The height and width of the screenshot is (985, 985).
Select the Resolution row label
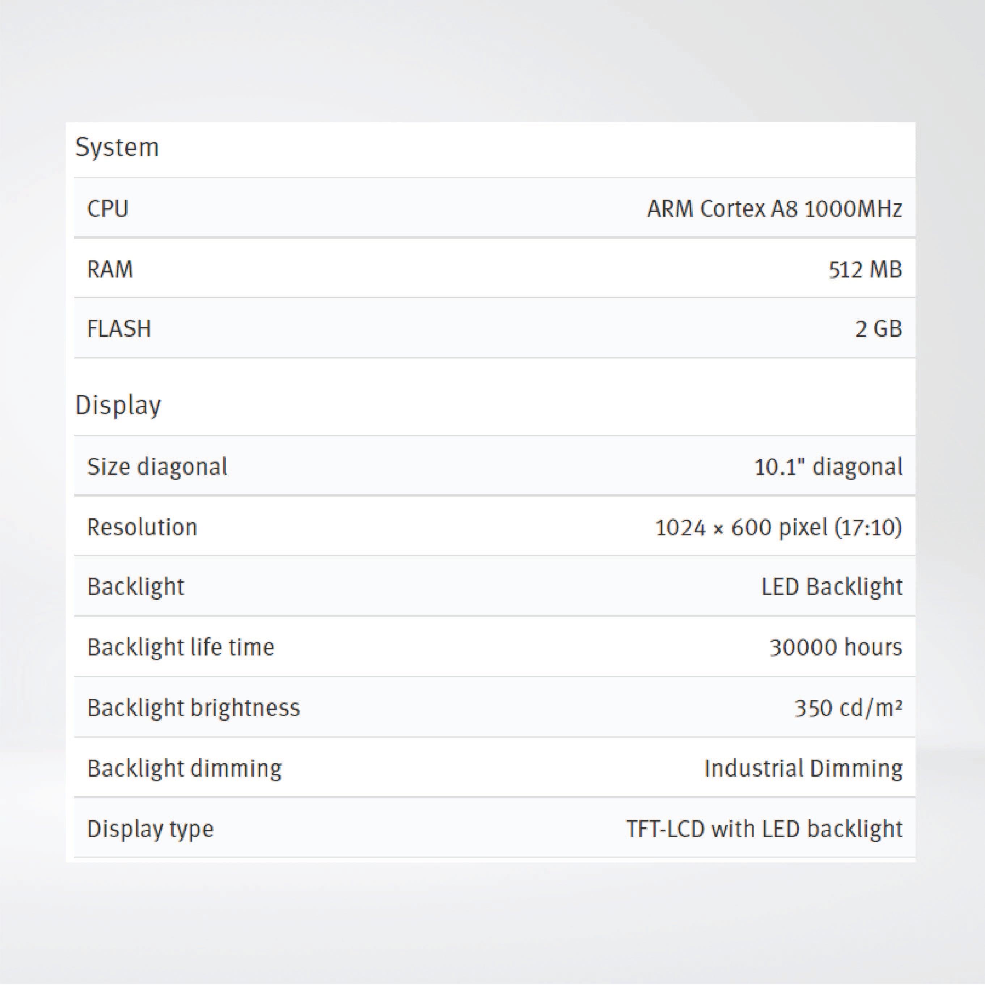(142, 527)
